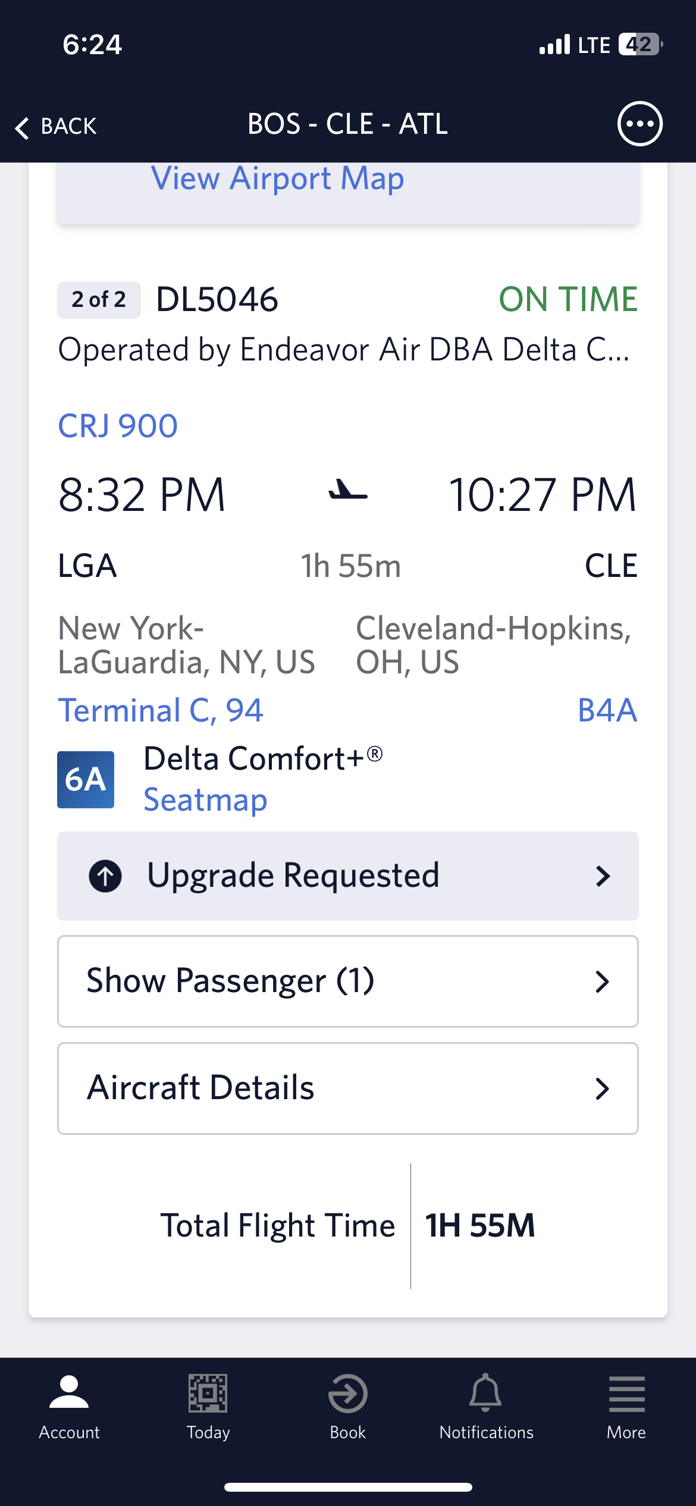Tap the back chevron arrow

22,127
